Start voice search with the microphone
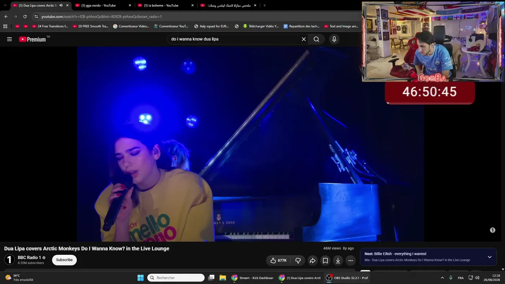 pyautogui.click(x=334, y=39)
